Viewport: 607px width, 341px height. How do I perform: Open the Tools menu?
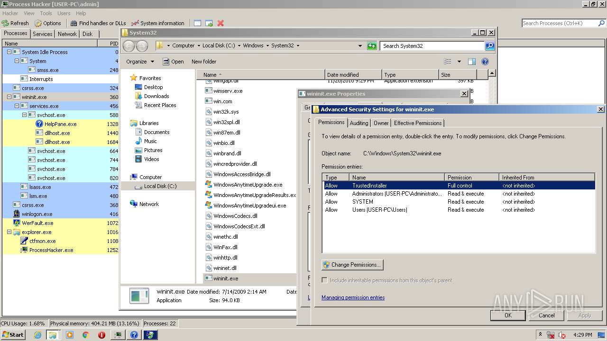(46, 13)
